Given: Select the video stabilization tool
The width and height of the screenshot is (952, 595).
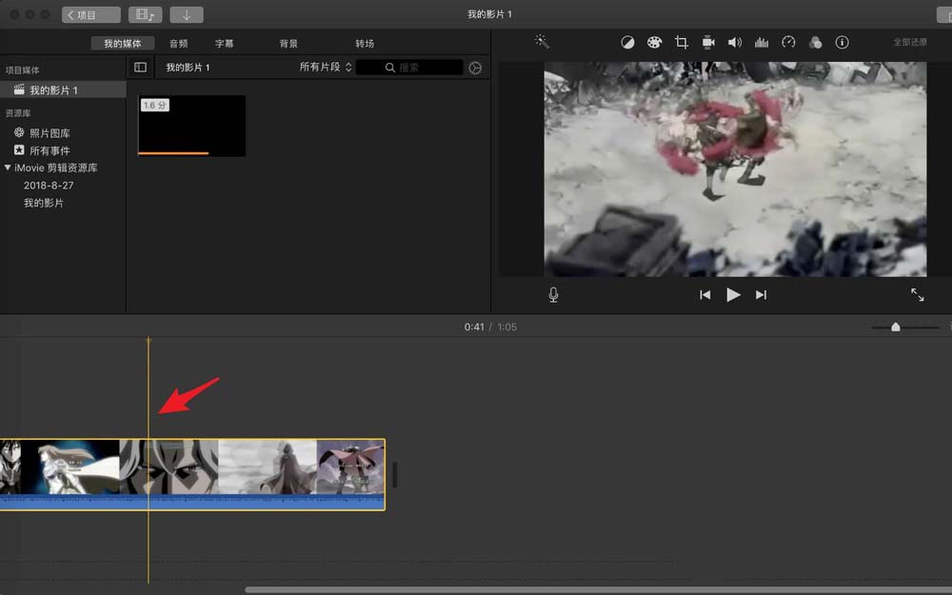Looking at the screenshot, I should pyautogui.click(x=707, y=42).
